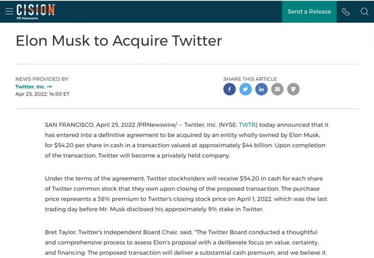The image size is (374, 258).
Task: Click the Elon Musk to Acquire Twitter headline
Action: [x=119, y=40]
